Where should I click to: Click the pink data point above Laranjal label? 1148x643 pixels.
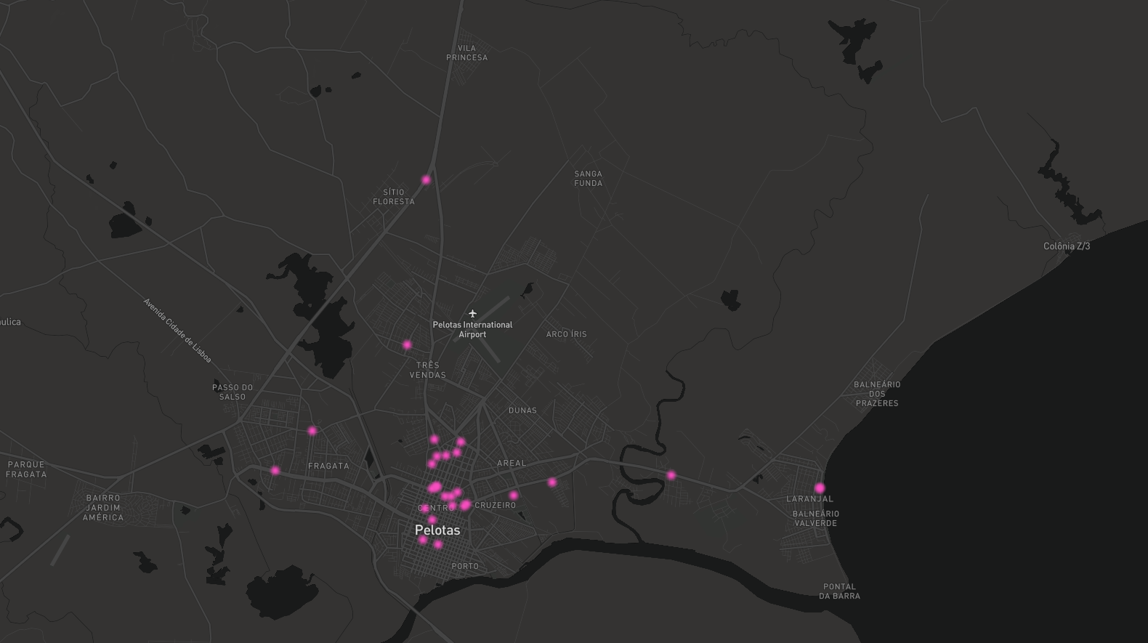820,488
